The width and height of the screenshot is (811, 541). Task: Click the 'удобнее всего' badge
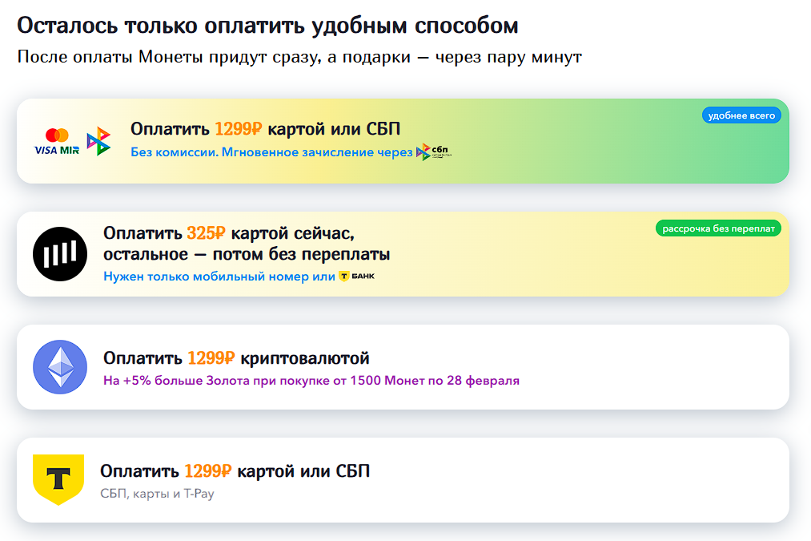point(741,115)
